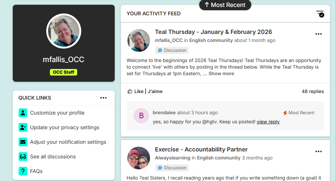Click the 48 replies count
This screenshot has width=335, height=181.
313,91
